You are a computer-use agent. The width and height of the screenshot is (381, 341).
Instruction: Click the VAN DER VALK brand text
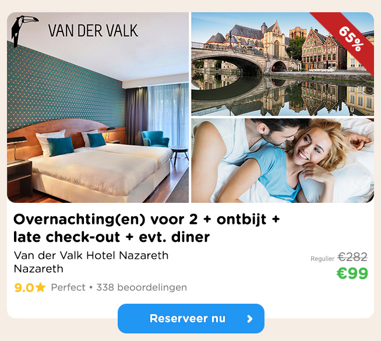pos(93,31)
